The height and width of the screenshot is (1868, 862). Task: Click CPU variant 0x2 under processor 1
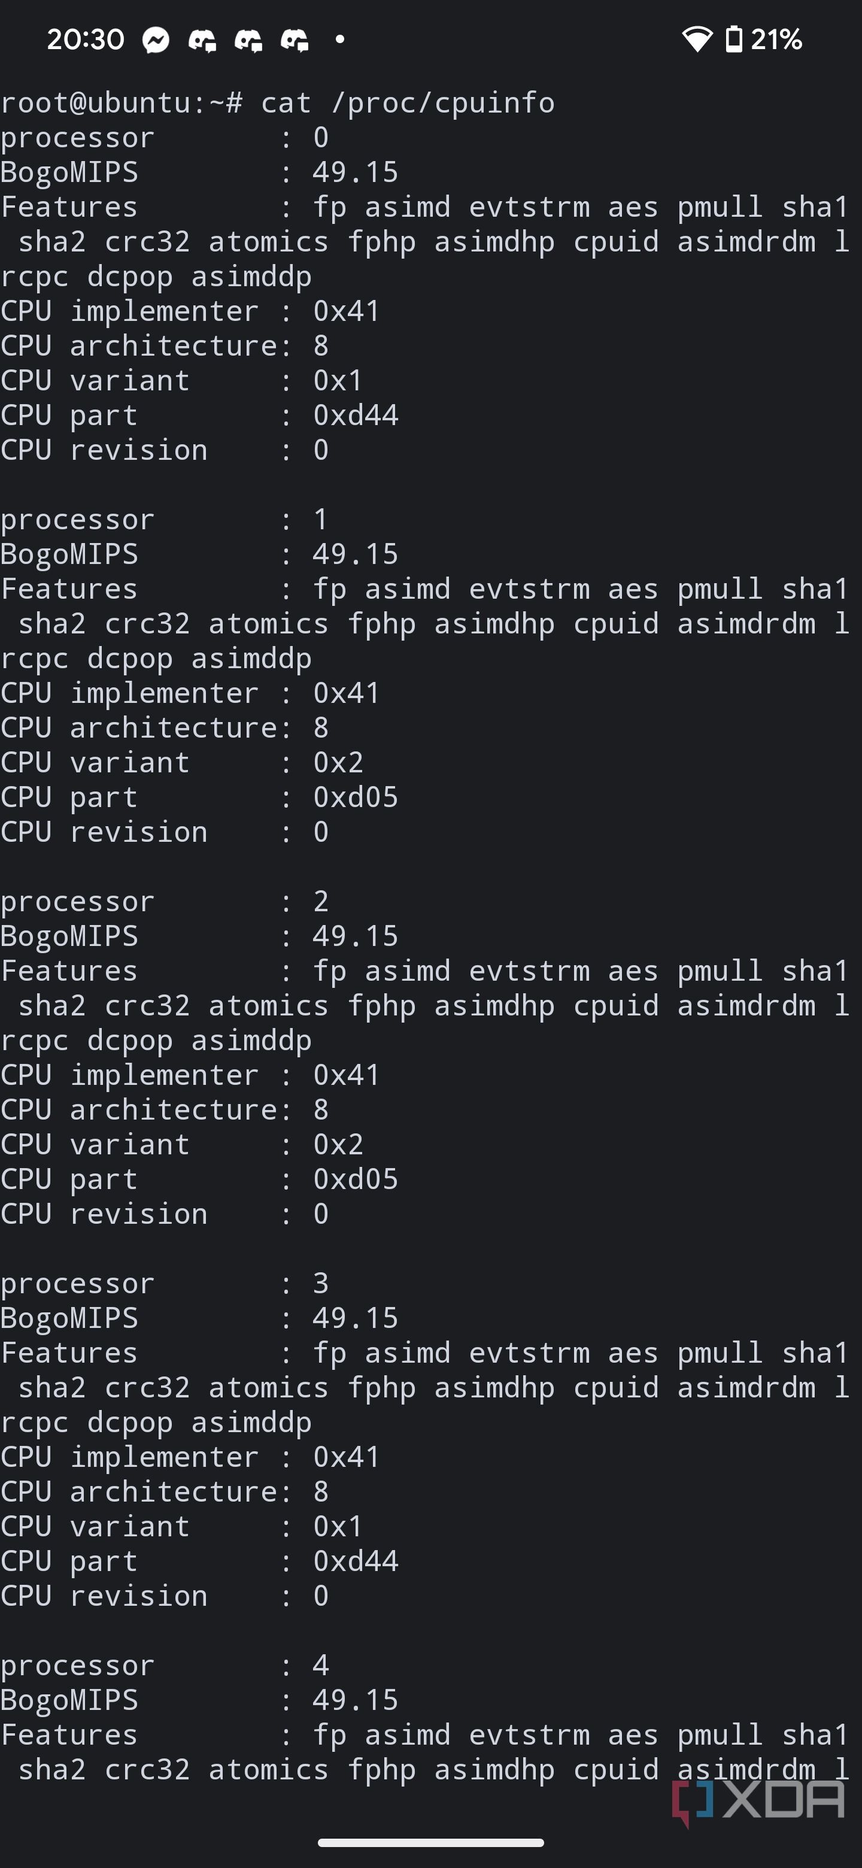point(338,763)
